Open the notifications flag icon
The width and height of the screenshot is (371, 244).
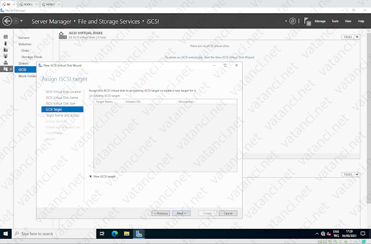click(x=307, y=21)
